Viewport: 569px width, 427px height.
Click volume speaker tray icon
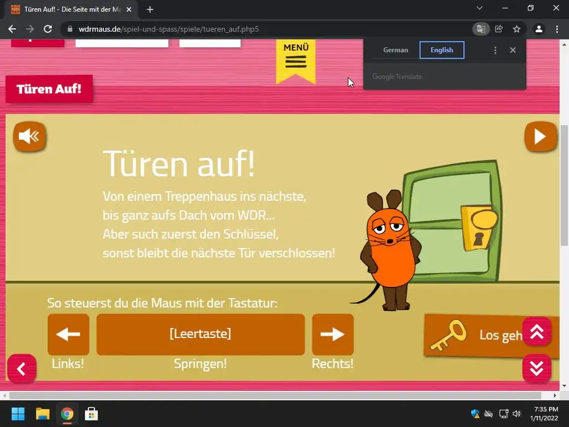pos(517,414)
